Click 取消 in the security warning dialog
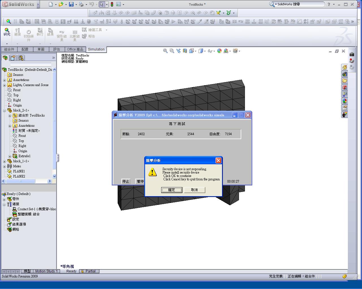 click(195, 190)
